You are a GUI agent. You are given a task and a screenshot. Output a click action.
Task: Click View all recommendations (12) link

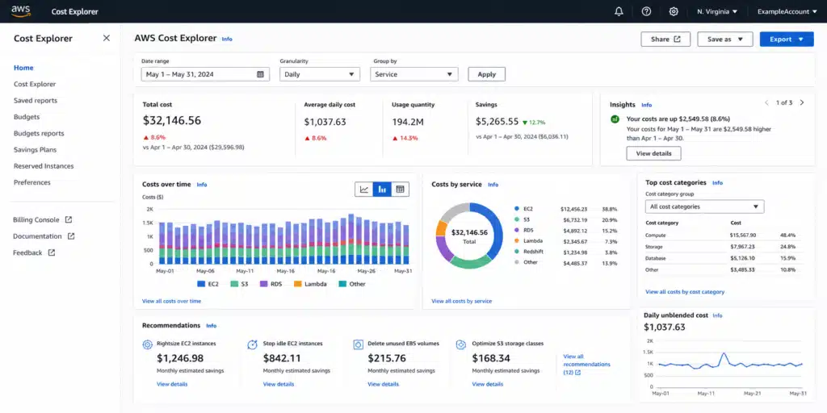(x=586, y=364)
